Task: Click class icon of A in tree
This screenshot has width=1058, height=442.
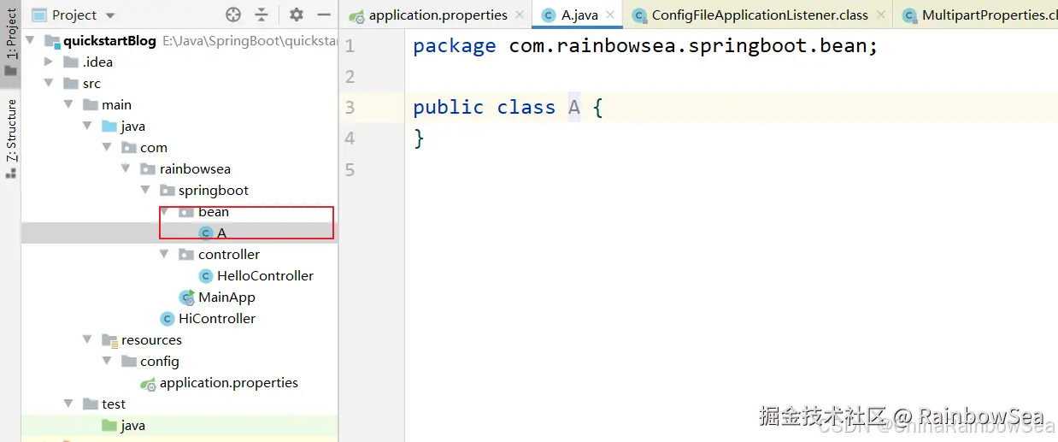Action: (x=206, y=233)
